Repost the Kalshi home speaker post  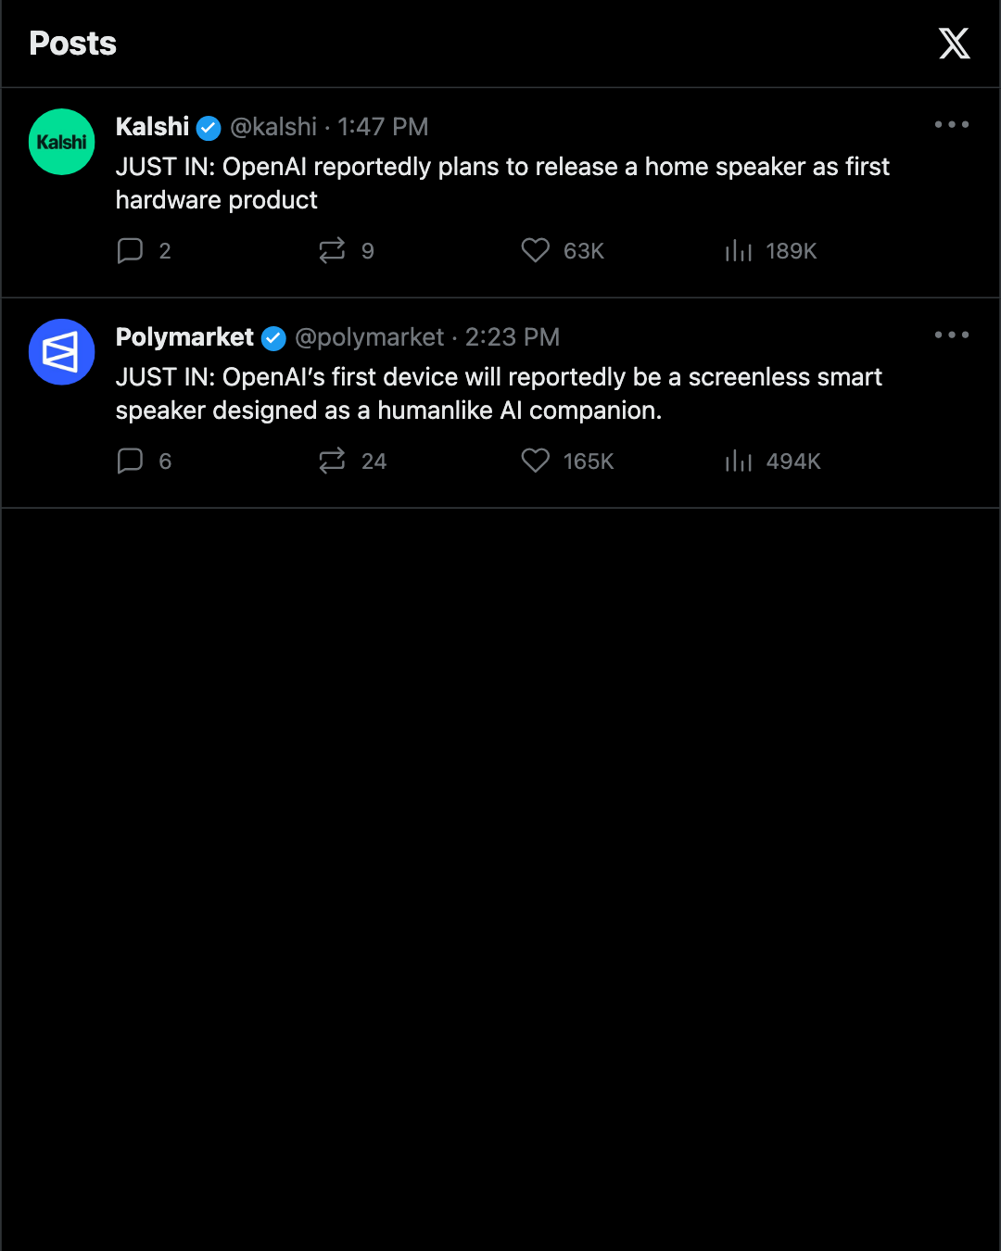pyautogui.click(x=347, y=251)
